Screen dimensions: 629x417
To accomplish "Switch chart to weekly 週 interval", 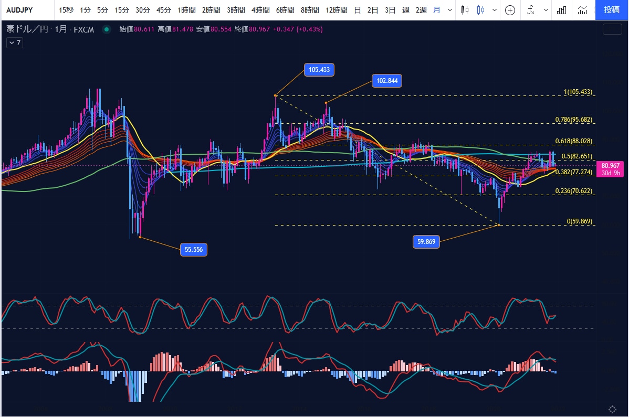I will (405, 10).
